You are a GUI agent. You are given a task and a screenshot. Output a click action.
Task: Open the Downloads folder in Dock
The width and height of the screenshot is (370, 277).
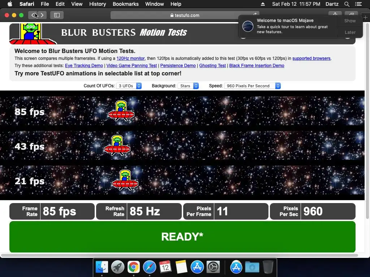[252, 267]
